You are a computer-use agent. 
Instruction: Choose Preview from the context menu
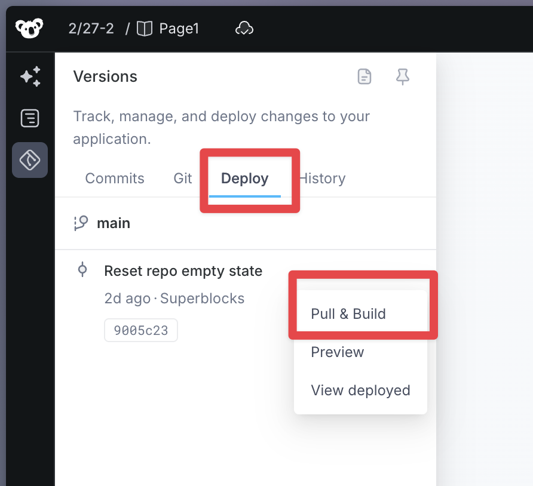(338, 352)
